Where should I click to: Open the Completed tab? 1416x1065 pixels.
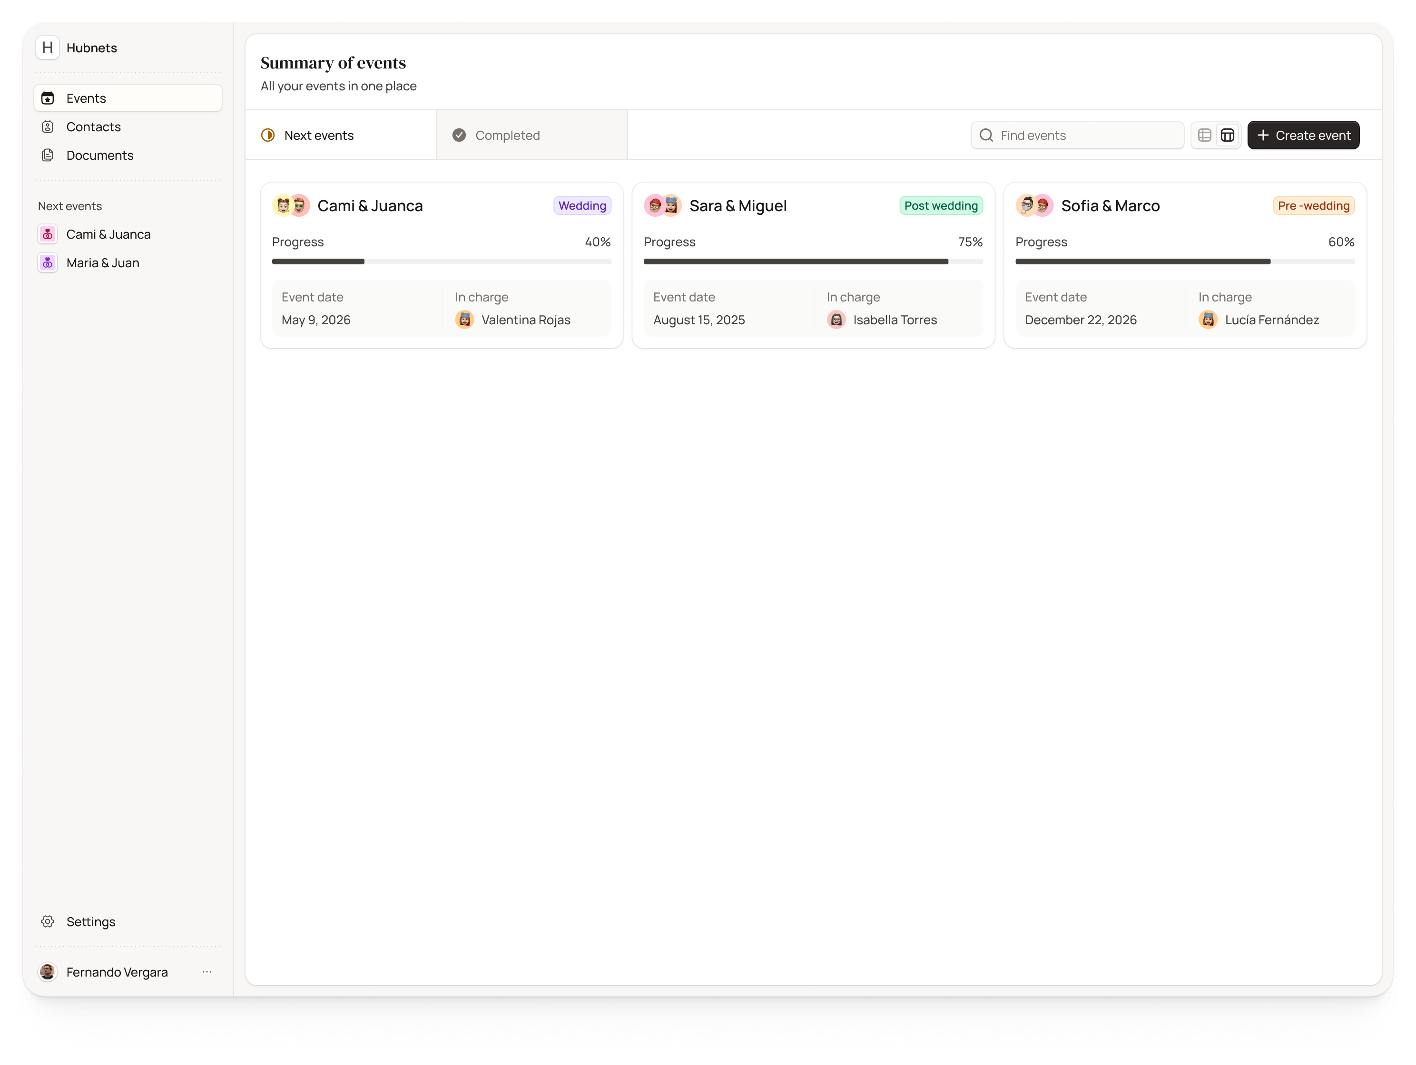pos(532,135)
